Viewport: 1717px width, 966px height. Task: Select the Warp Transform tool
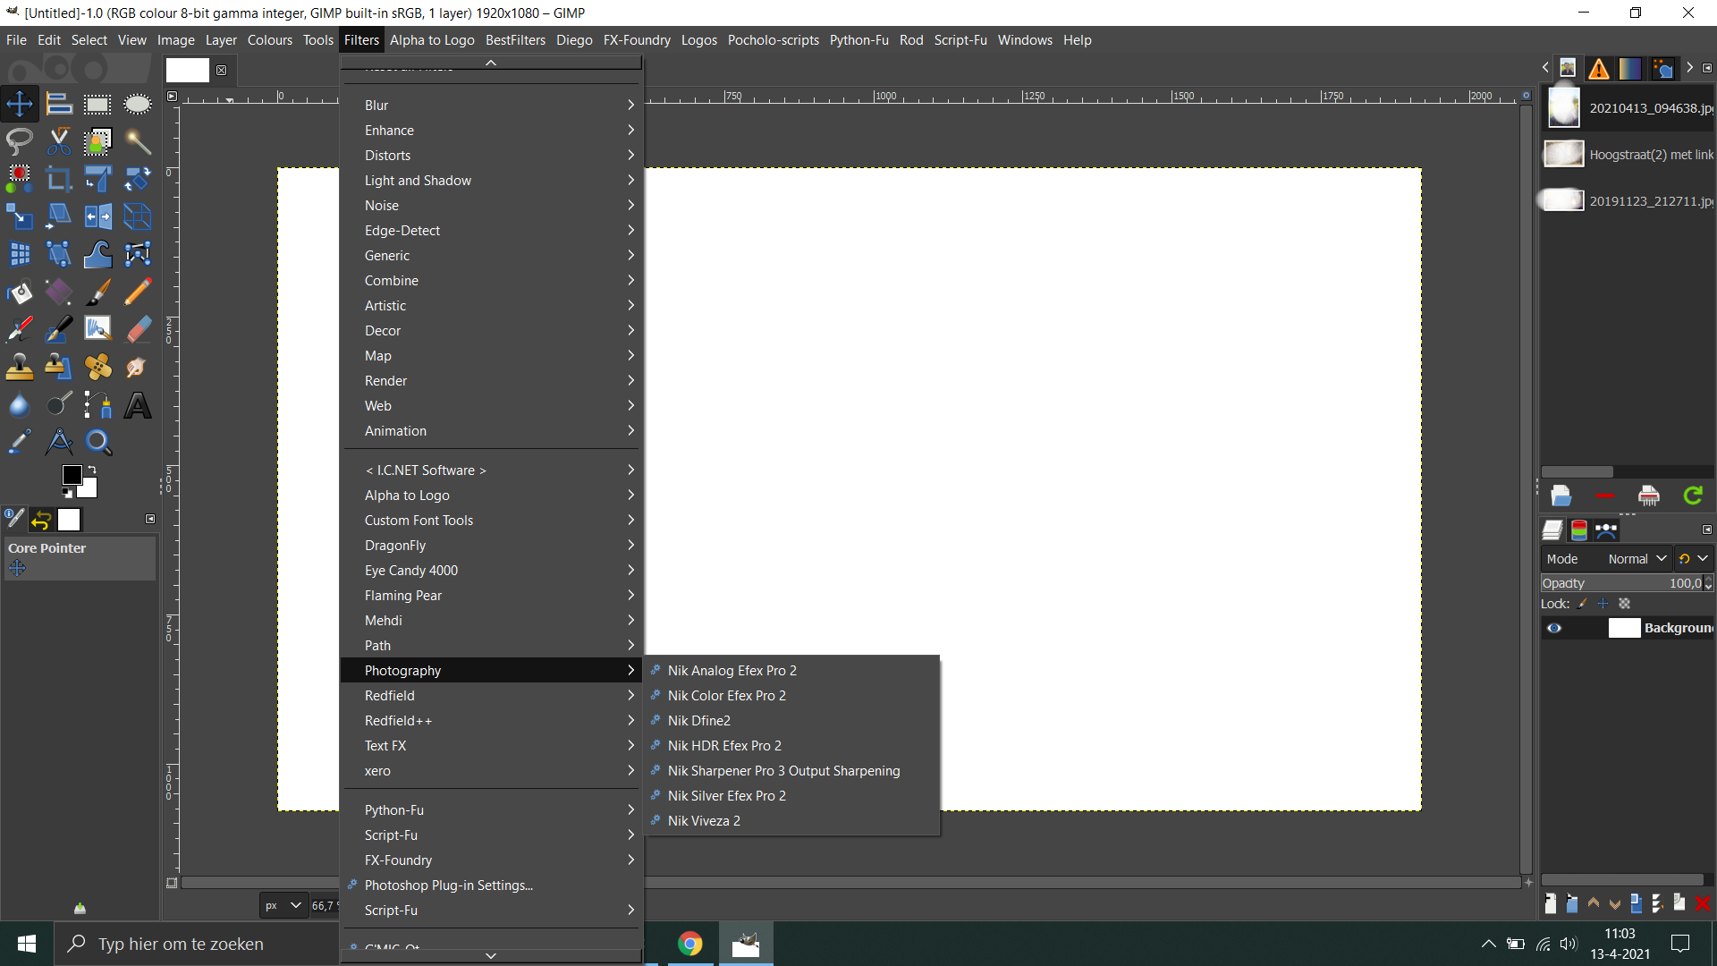(x=97, y=254)
